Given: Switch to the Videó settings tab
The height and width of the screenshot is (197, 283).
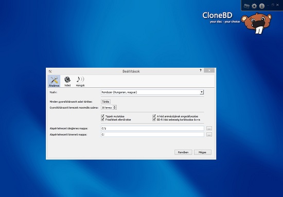Looking at the screenshot, I should (x=67, y=81).
